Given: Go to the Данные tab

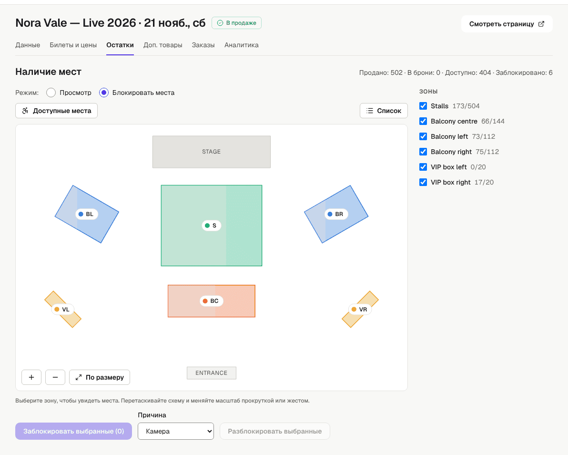Looking at the screenshot, I should pyautogui.click(x=28, y=45).
